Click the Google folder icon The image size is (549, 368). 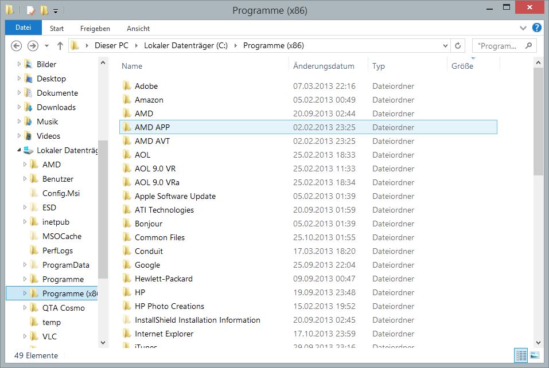coord(127,265)
